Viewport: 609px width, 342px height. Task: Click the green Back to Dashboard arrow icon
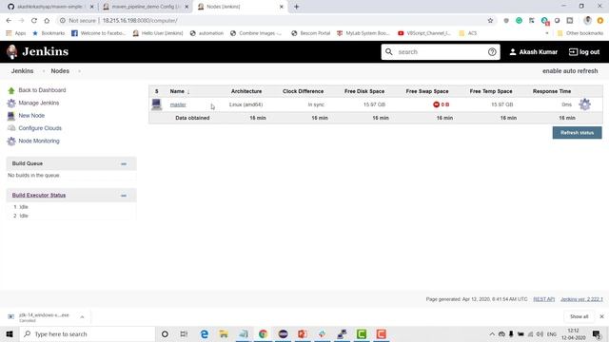coord(11,90)
